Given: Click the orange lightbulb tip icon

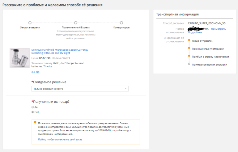Looking at the screenshot, I should pos(35,122).
